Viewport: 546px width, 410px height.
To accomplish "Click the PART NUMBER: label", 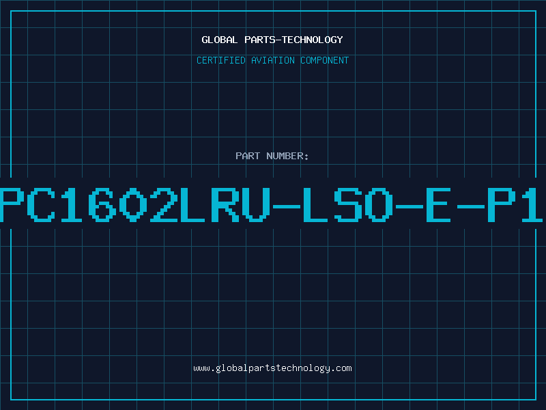I will [x=272, y=156].
